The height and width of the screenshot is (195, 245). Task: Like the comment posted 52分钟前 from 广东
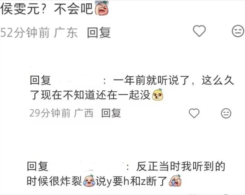tap(199, 31)
